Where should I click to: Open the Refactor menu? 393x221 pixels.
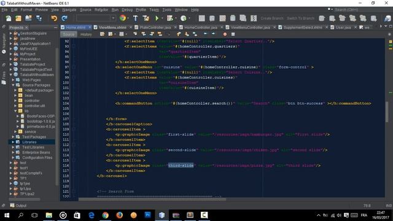click(x=101, y=10)
